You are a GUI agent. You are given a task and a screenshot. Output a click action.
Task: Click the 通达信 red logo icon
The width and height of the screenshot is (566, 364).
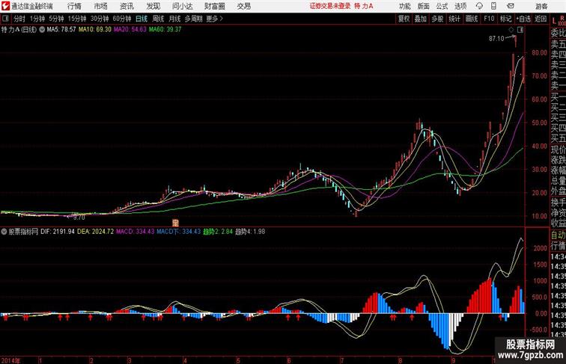[x=5, y=6]
